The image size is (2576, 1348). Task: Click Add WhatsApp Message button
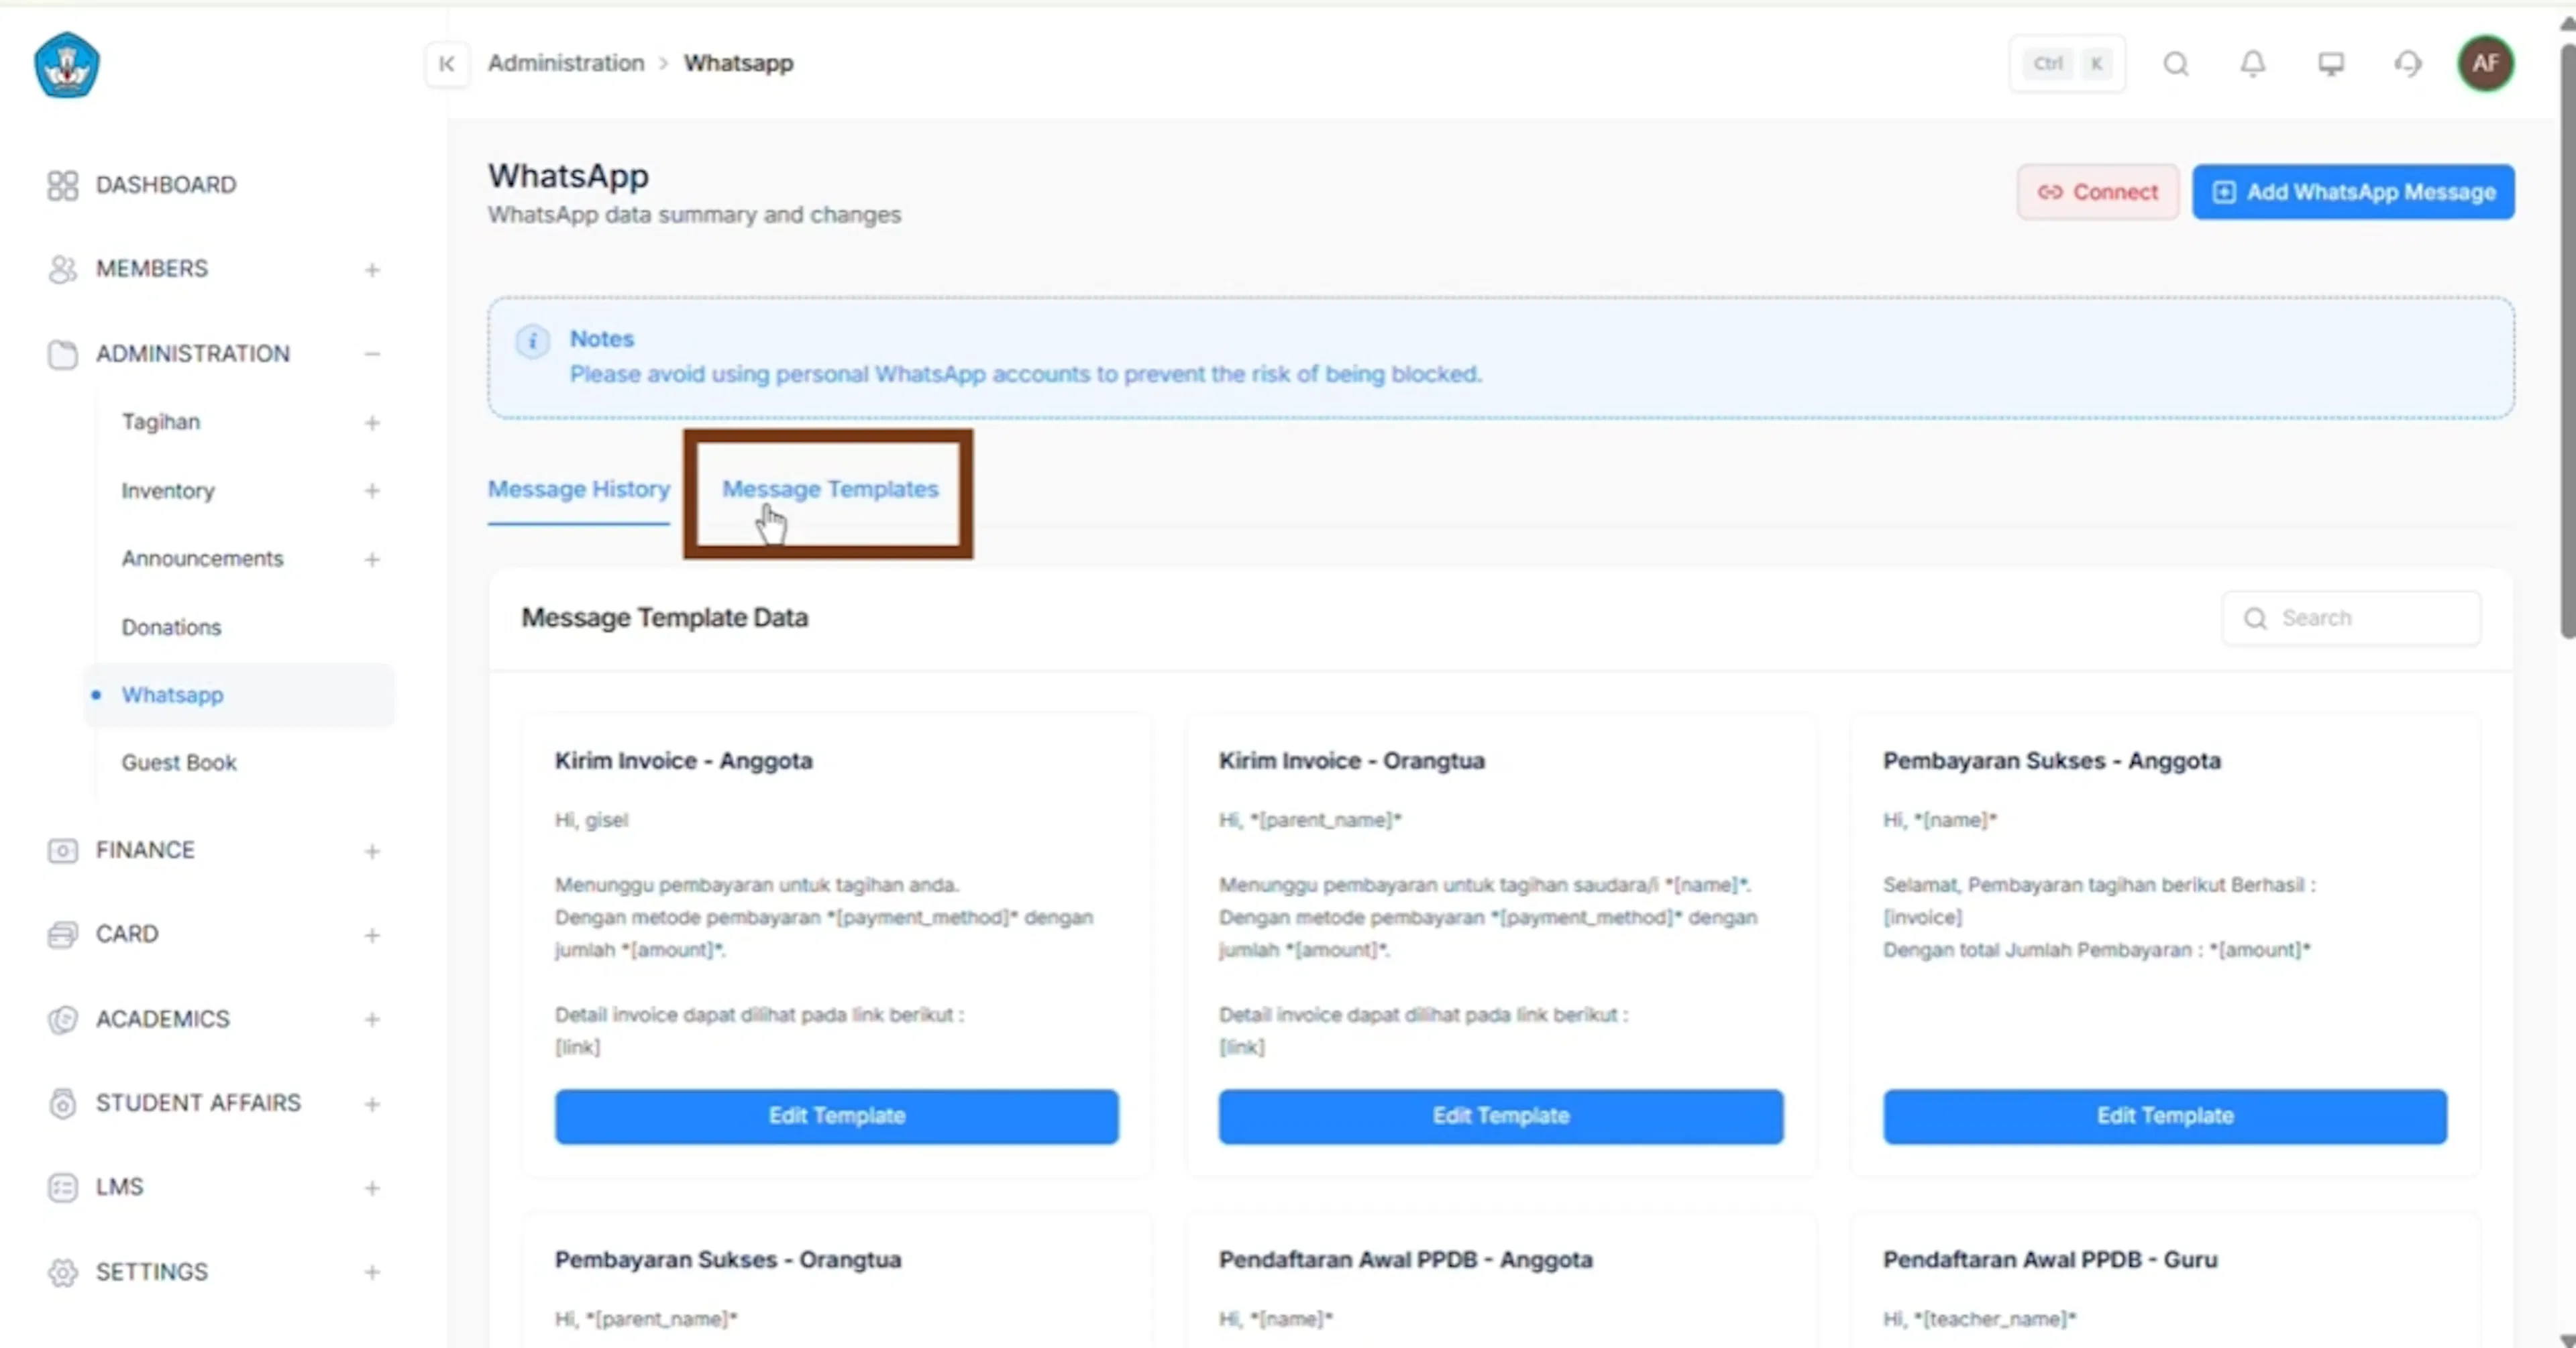pyautogui.click(x=2354, y=192)
